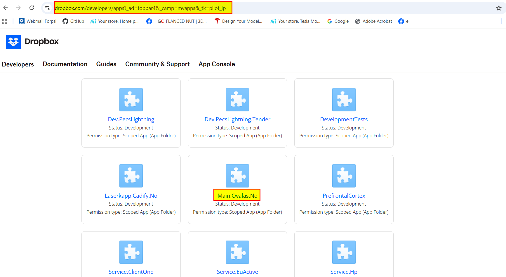Screen dimensions: 506x277
Task: Reload the page with the refresh icon
Action: click(32, 8)
